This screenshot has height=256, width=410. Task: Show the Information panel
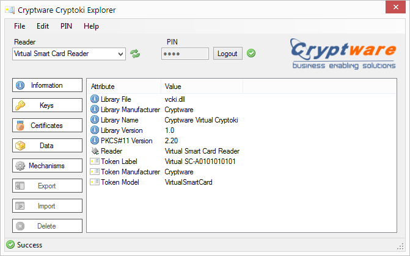point(47,85)
